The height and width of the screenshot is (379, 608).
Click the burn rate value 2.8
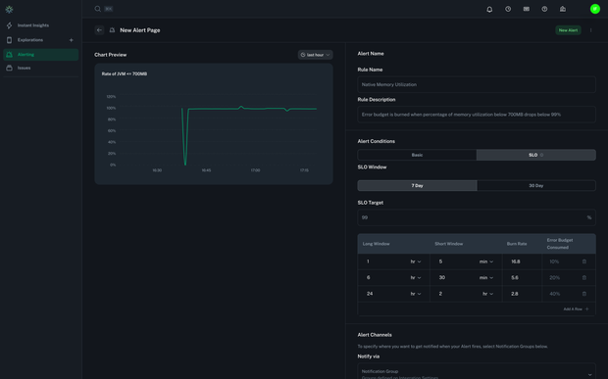point(515,294)
